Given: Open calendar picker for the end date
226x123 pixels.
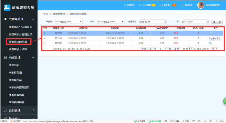Looking at the screenshot, I should 208,22.
